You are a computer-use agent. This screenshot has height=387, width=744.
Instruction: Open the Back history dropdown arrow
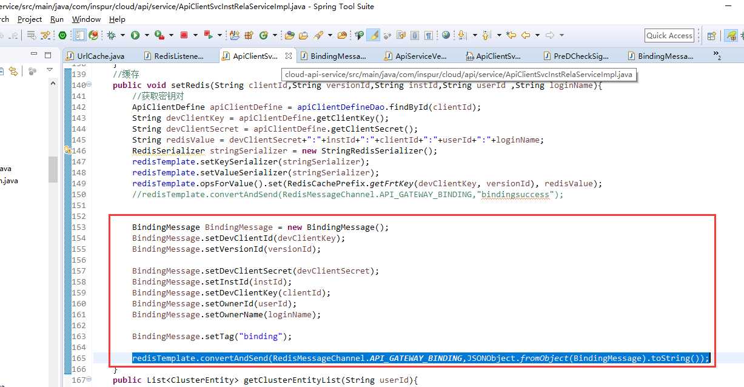537,35
